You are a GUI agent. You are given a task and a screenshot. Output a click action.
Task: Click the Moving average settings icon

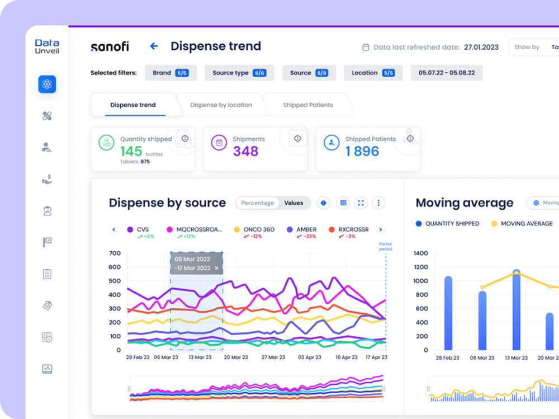click(536, 203)
